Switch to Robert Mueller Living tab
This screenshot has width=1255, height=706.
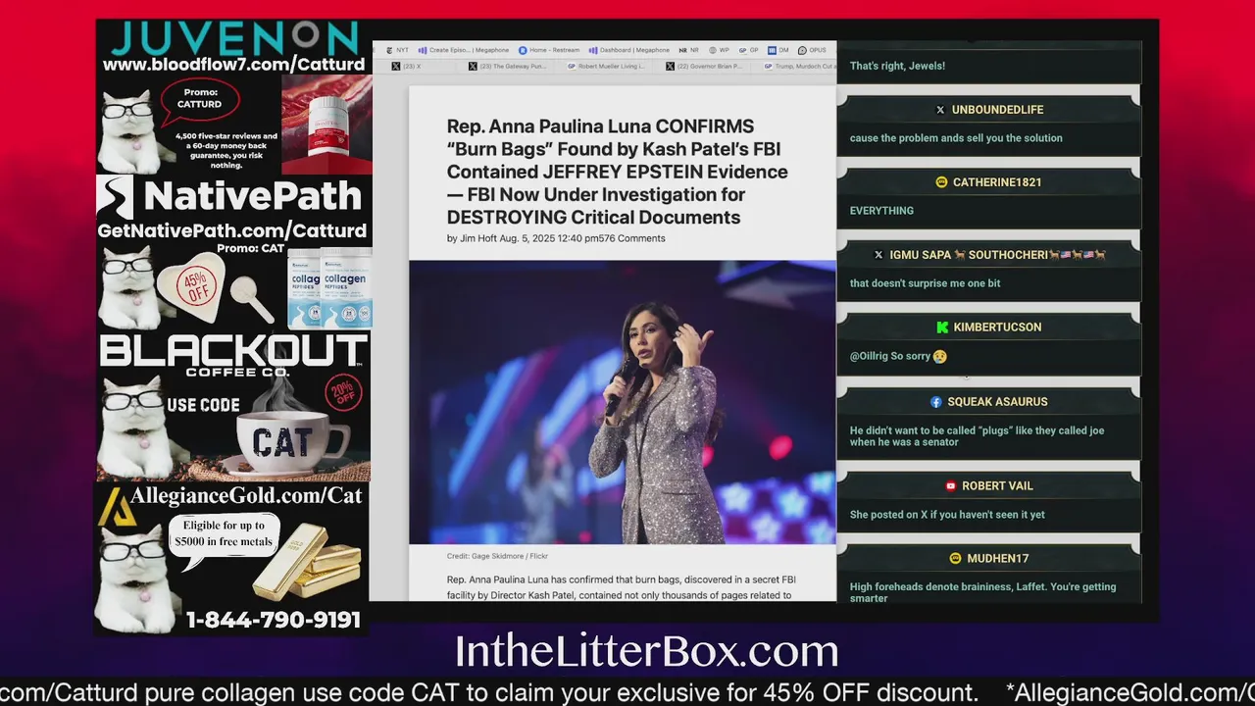(606, 67)
